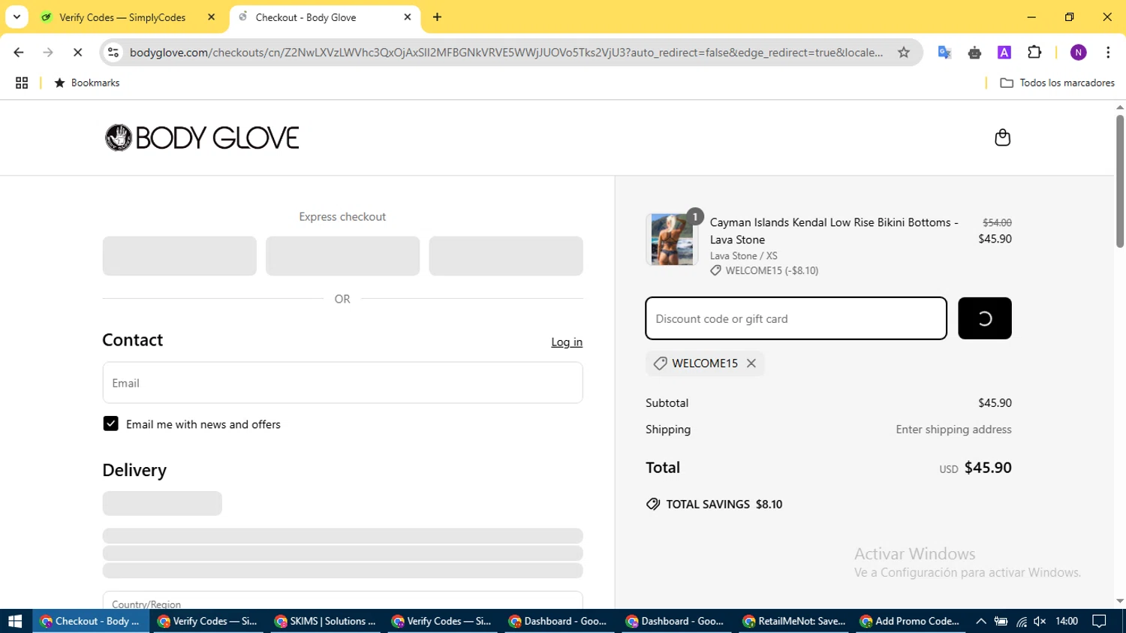Open the network tray icon
Image resolution: width=1126 pixels, height=633 pixels.
(1021, 621)
